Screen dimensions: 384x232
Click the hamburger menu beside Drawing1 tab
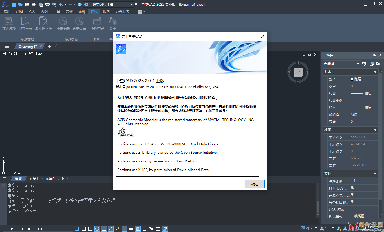point(7,46)
